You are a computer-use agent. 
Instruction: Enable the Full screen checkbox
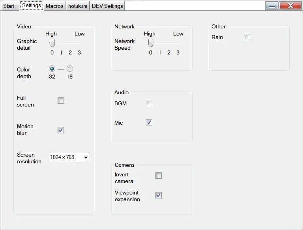61,101
